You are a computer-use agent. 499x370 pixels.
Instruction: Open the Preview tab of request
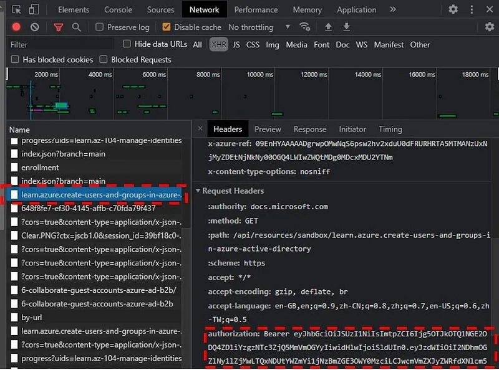268,129
